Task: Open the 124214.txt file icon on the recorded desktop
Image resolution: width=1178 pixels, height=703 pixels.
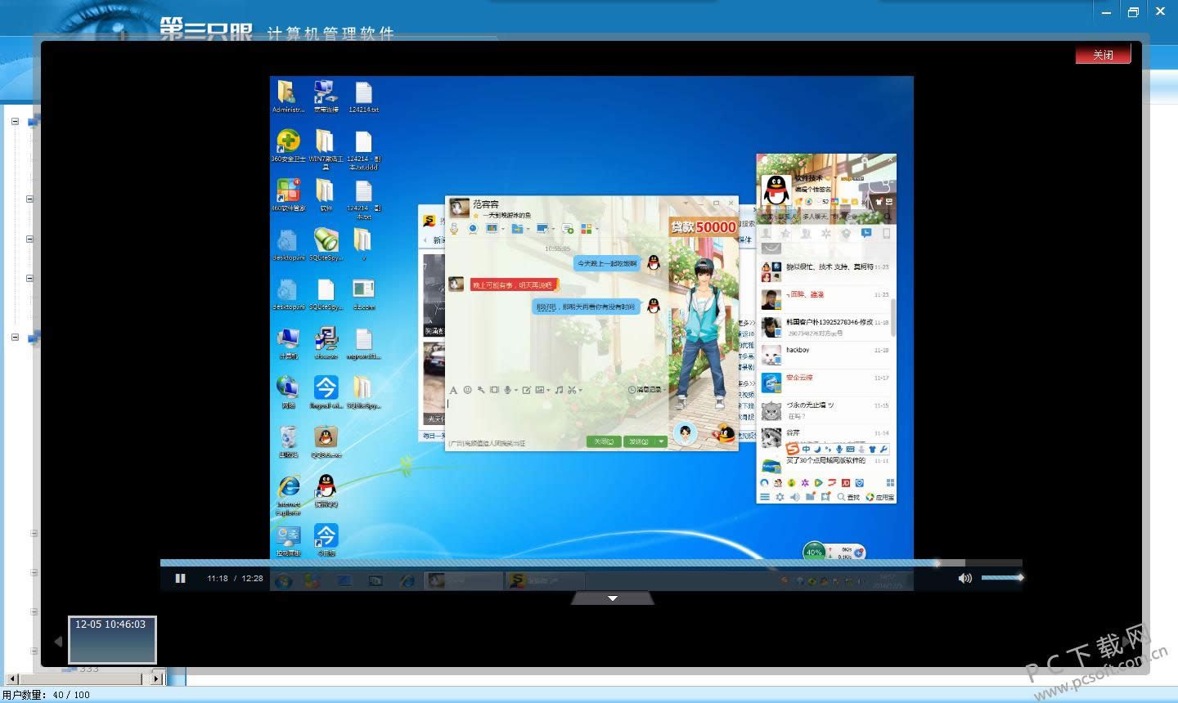Action: (363, 96)
